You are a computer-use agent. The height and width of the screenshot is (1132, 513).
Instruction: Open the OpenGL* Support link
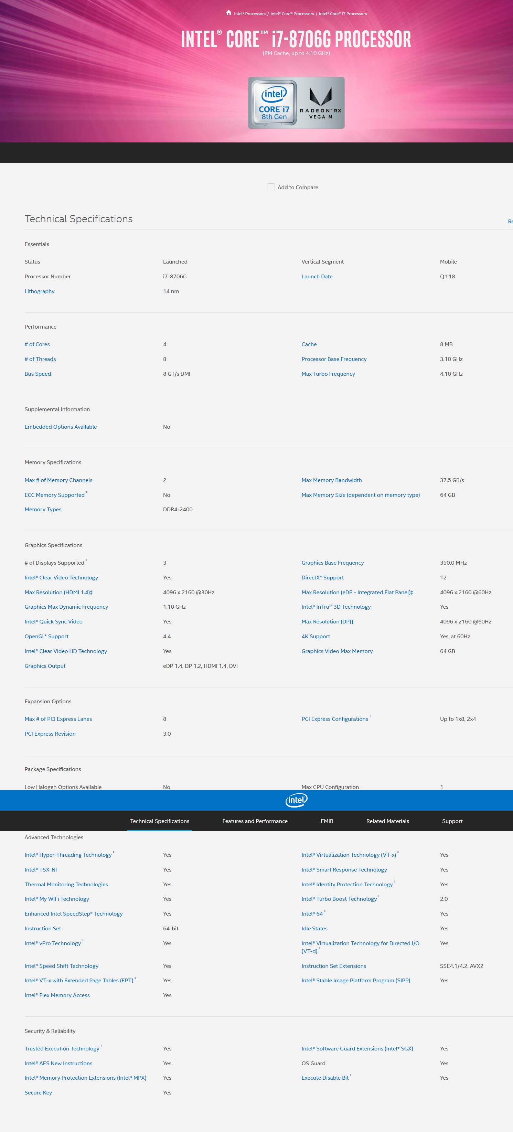tap(46, 636)
